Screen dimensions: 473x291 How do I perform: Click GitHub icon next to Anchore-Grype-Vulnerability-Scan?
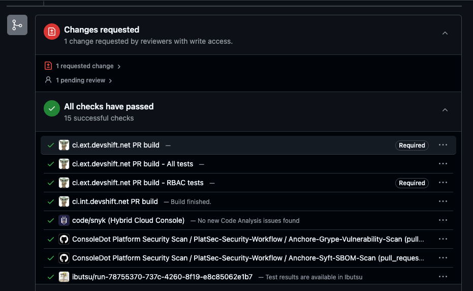click(x=64, y=239)
